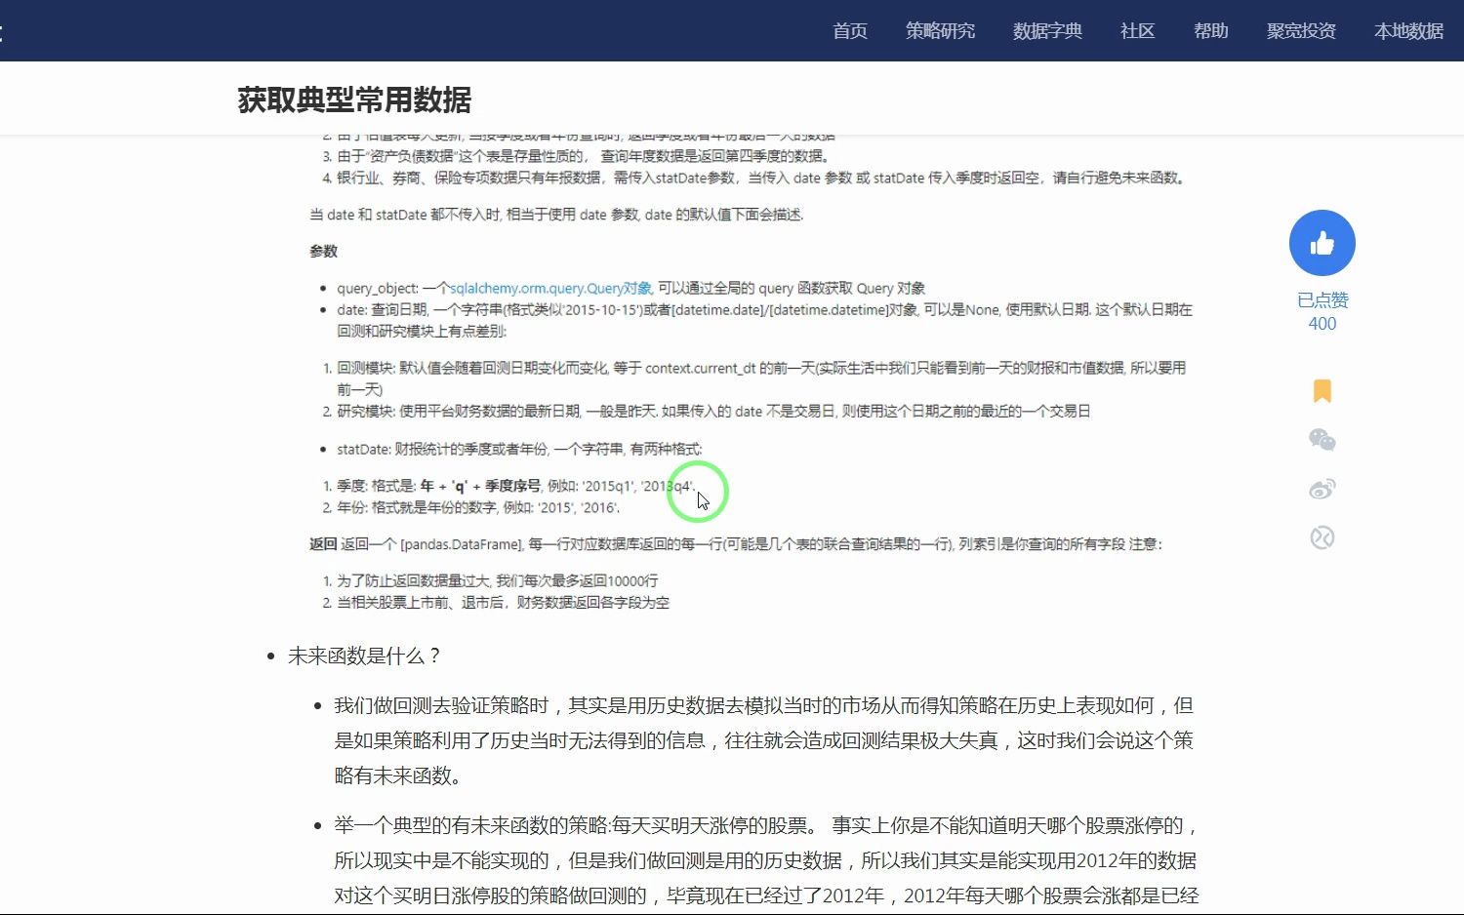Open the 策略研究 menu
1464x915 pixels.
click(x=940, y=31)
